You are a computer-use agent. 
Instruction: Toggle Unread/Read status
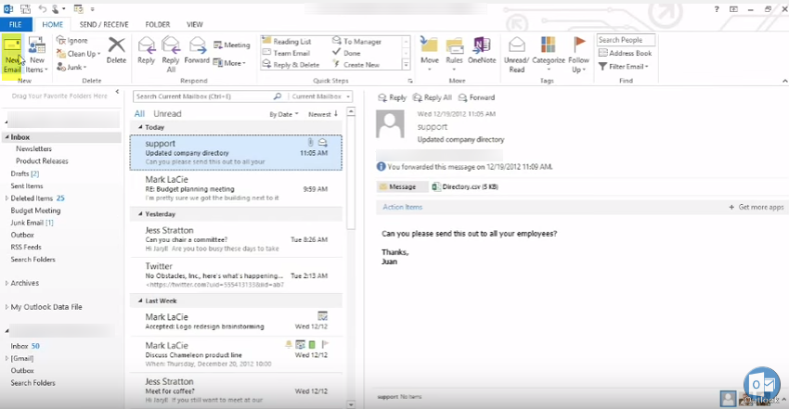pos(517,55)
